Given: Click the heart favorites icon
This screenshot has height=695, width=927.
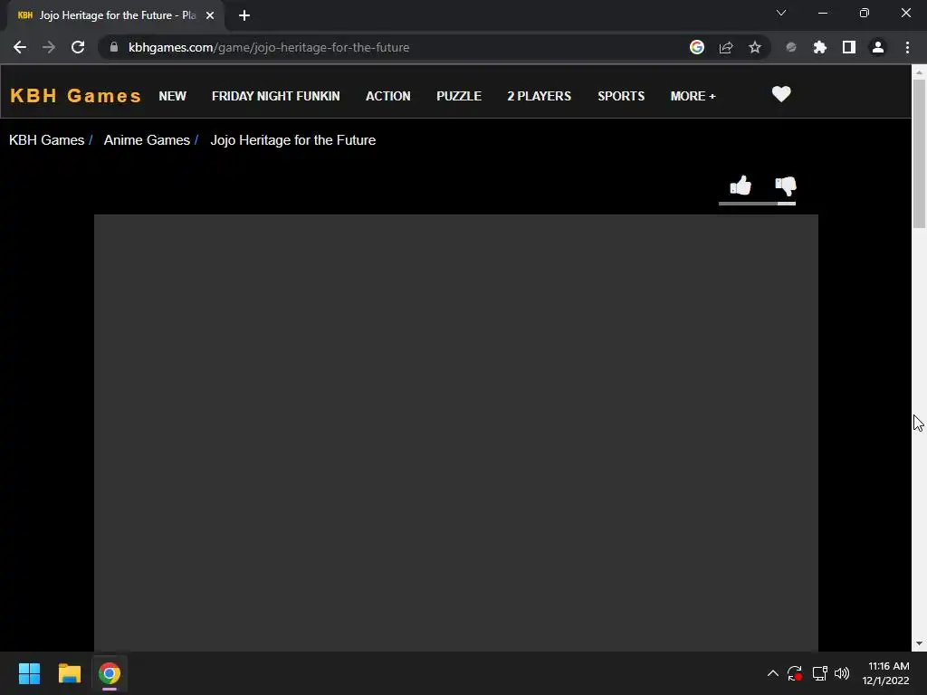Looking at the screenshot, I should (x=781, y=94).
